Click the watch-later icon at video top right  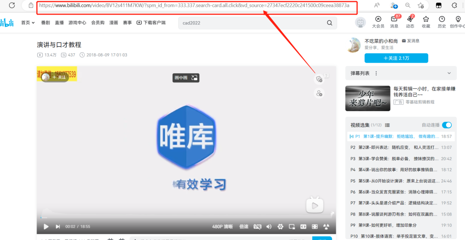[x=319, y=79]
